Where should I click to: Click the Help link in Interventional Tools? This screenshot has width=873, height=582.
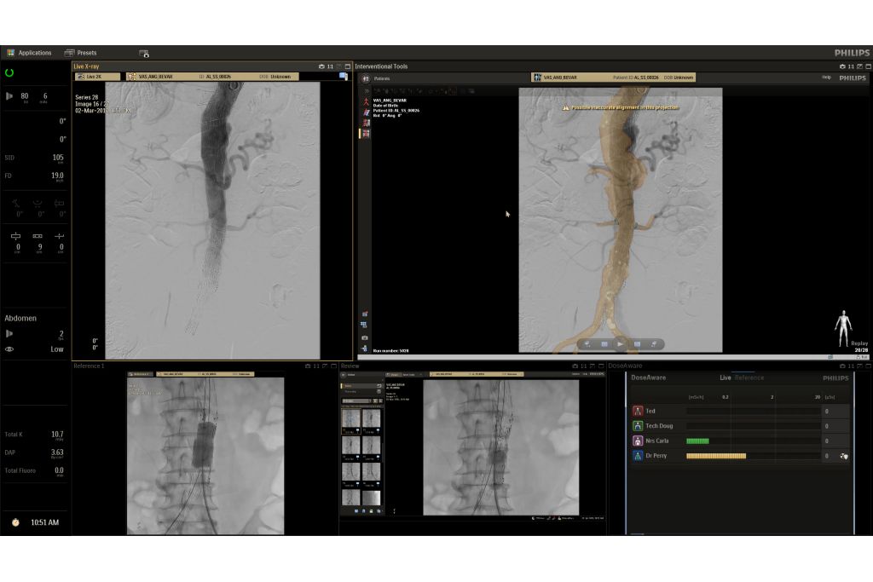[x=825, y=78]
